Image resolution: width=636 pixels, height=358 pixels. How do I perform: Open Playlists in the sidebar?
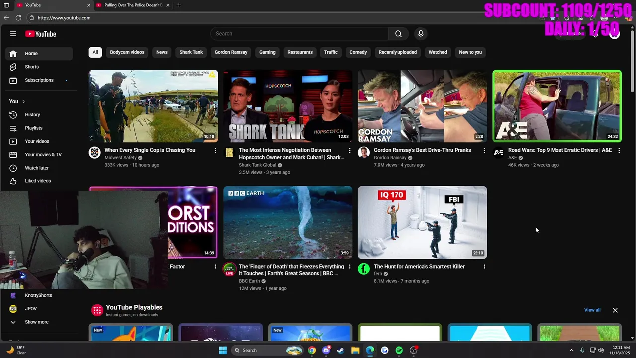pyautogui.click(x=39, y=128)
